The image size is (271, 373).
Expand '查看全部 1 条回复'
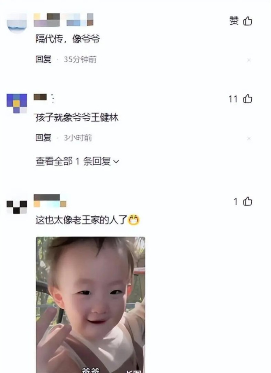[77, 161]
